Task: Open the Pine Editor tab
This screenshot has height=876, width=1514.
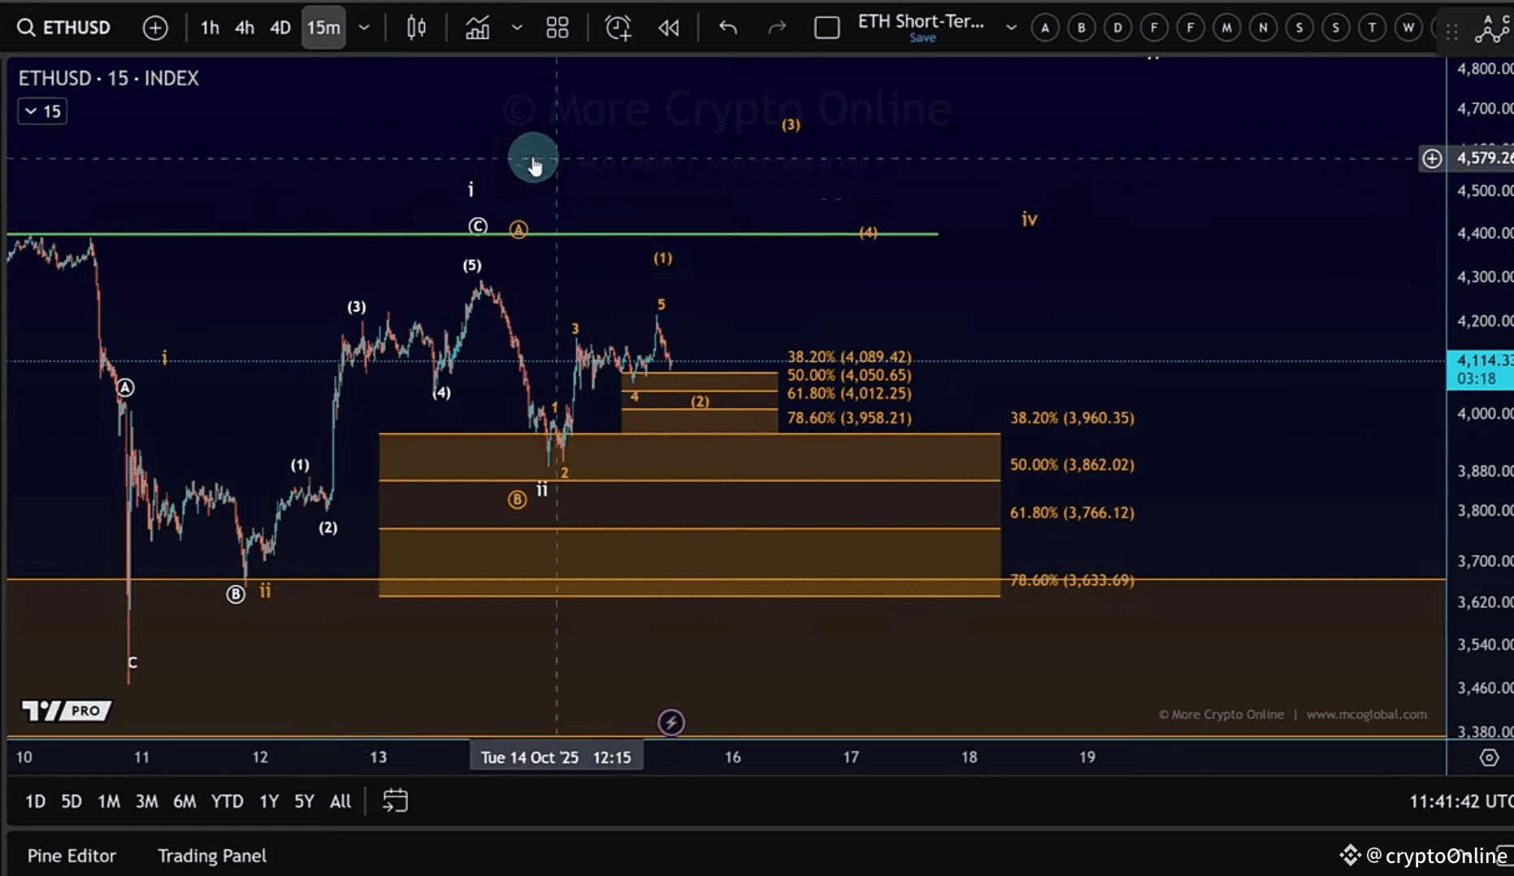Action: point(72,856)
